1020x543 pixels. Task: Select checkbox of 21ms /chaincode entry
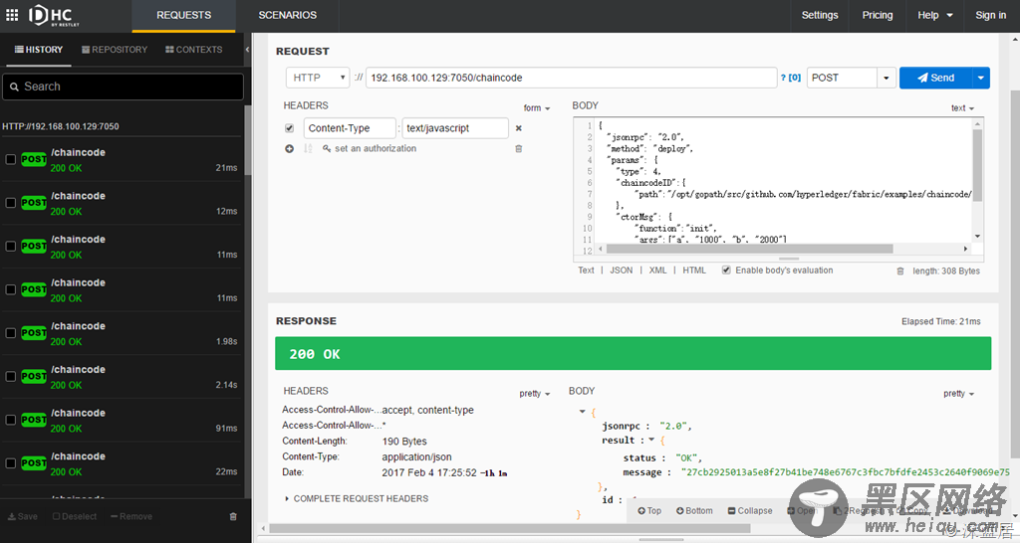coord(10,159)
